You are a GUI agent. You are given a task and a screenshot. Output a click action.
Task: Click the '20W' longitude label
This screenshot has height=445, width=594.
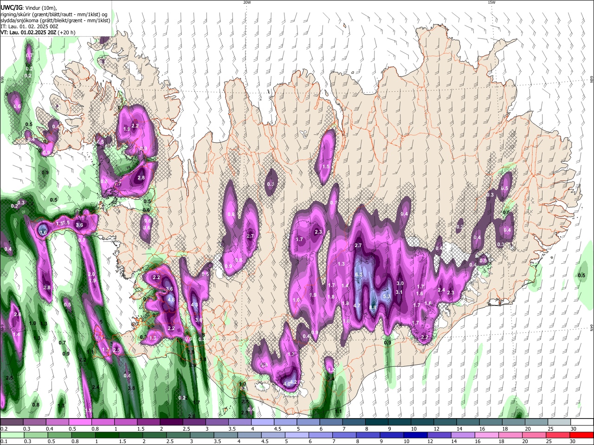(x=247, y=2)
